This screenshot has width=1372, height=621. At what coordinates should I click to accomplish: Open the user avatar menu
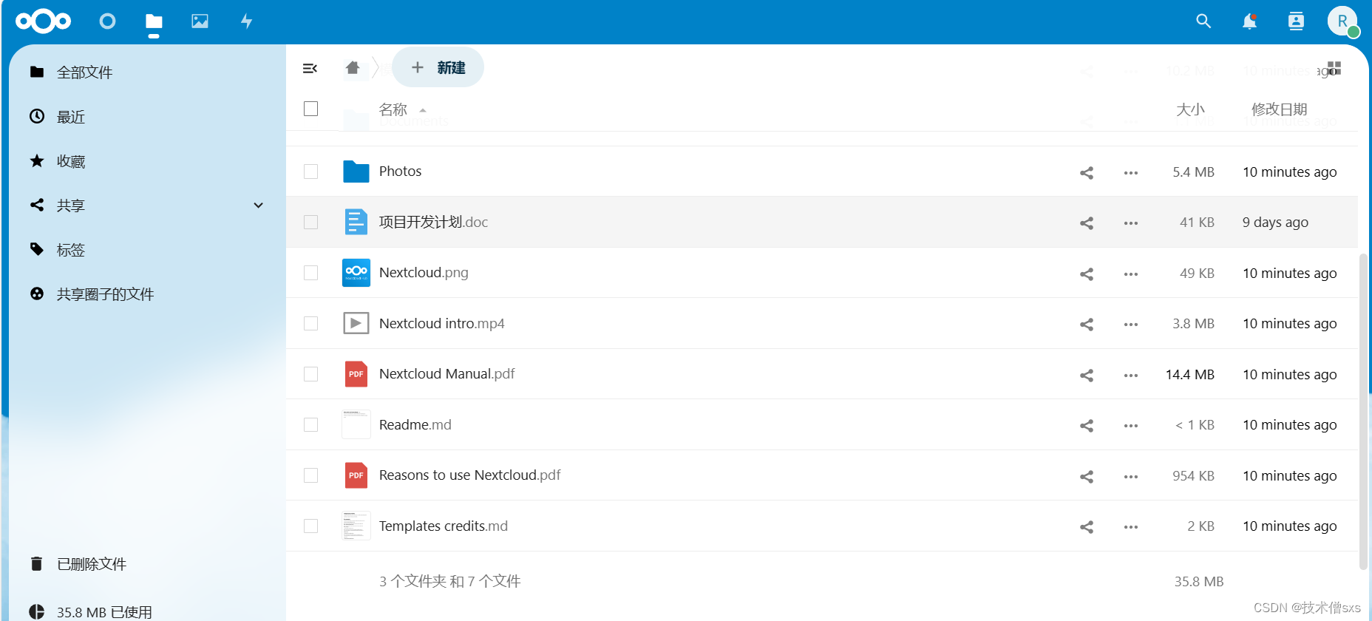pos(1342,21)
